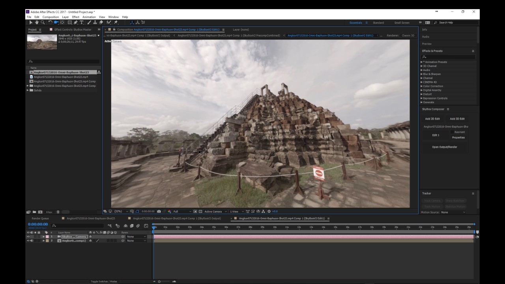Select the Puppet Pin tool
Viewport: 505px width, 284px height.
(116, 22)
